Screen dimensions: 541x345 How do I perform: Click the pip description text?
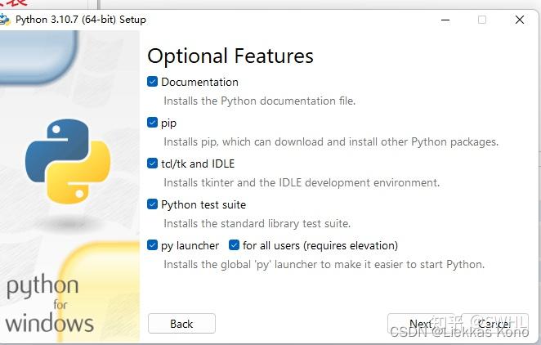[330, 141]
